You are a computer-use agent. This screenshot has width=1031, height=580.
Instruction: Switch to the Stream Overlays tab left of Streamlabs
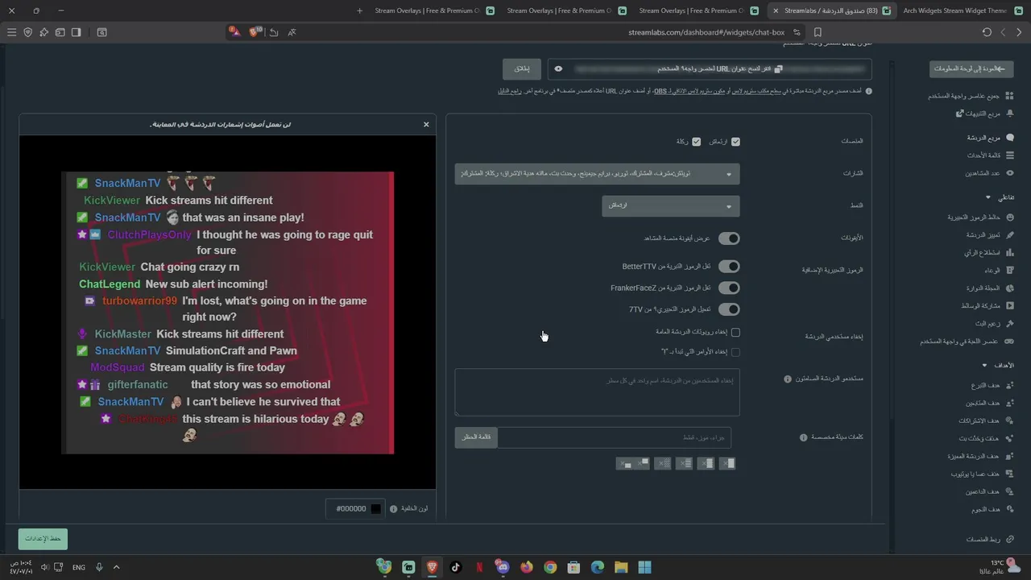pos(698,10)
